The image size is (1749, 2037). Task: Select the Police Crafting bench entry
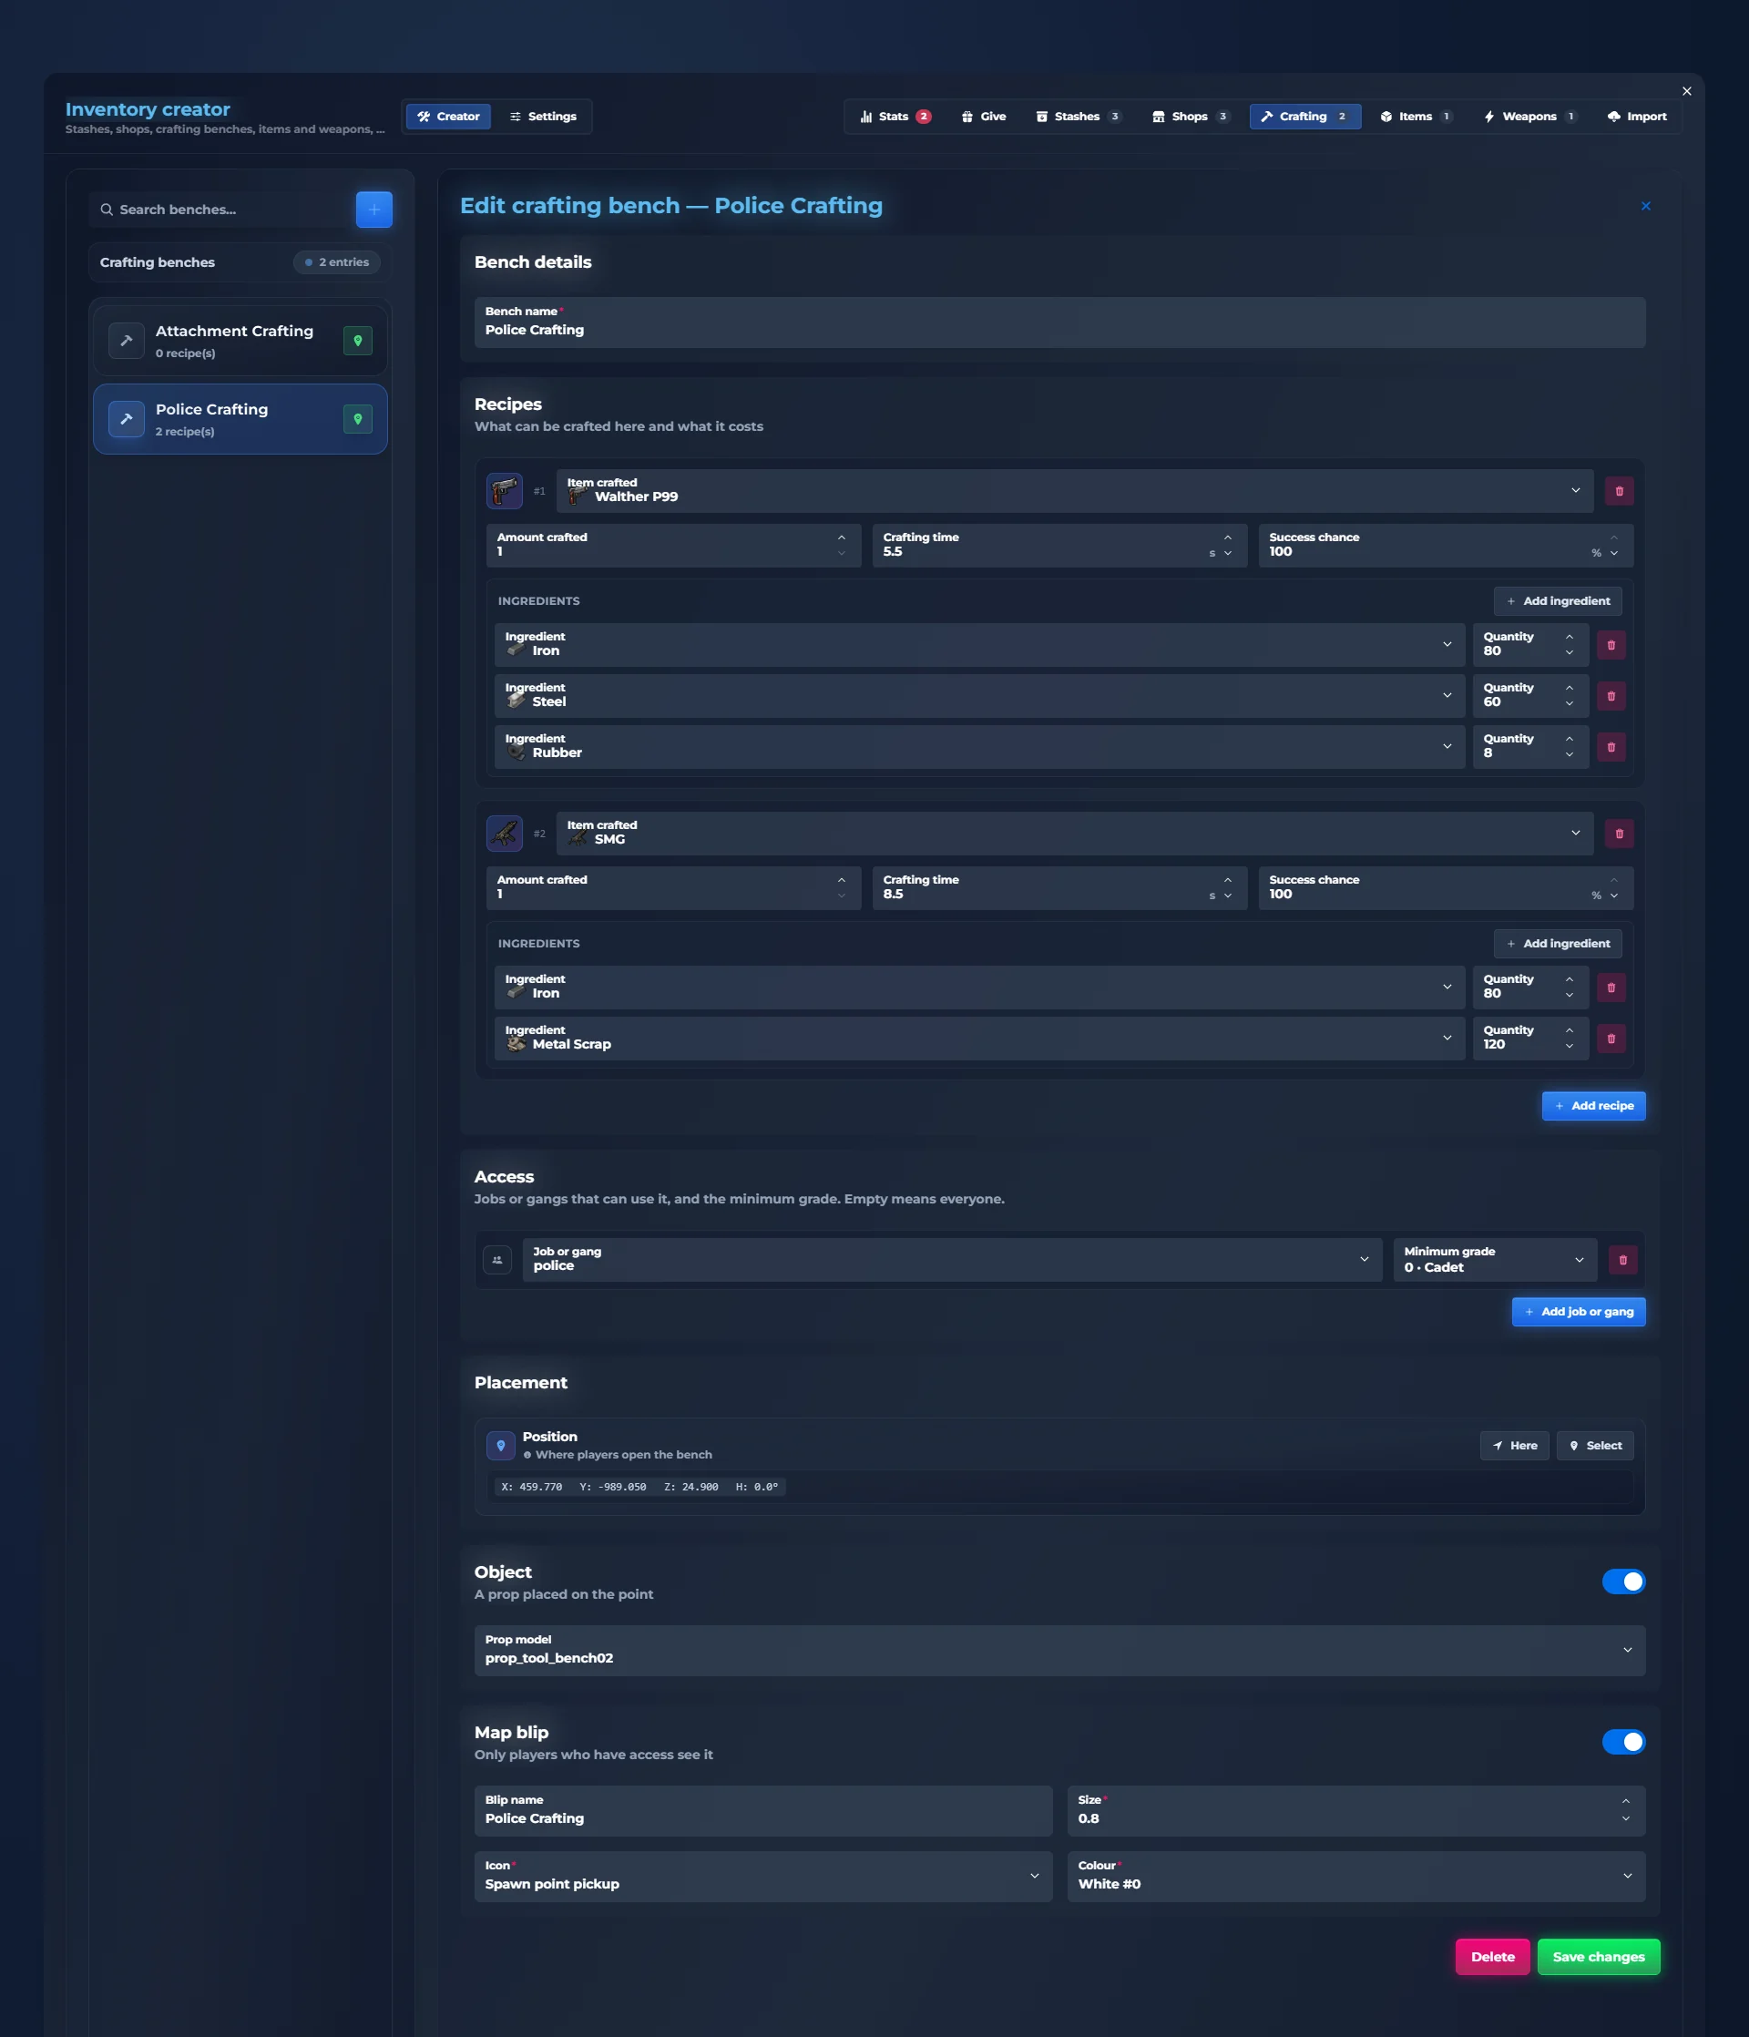(x=240, y=419)
